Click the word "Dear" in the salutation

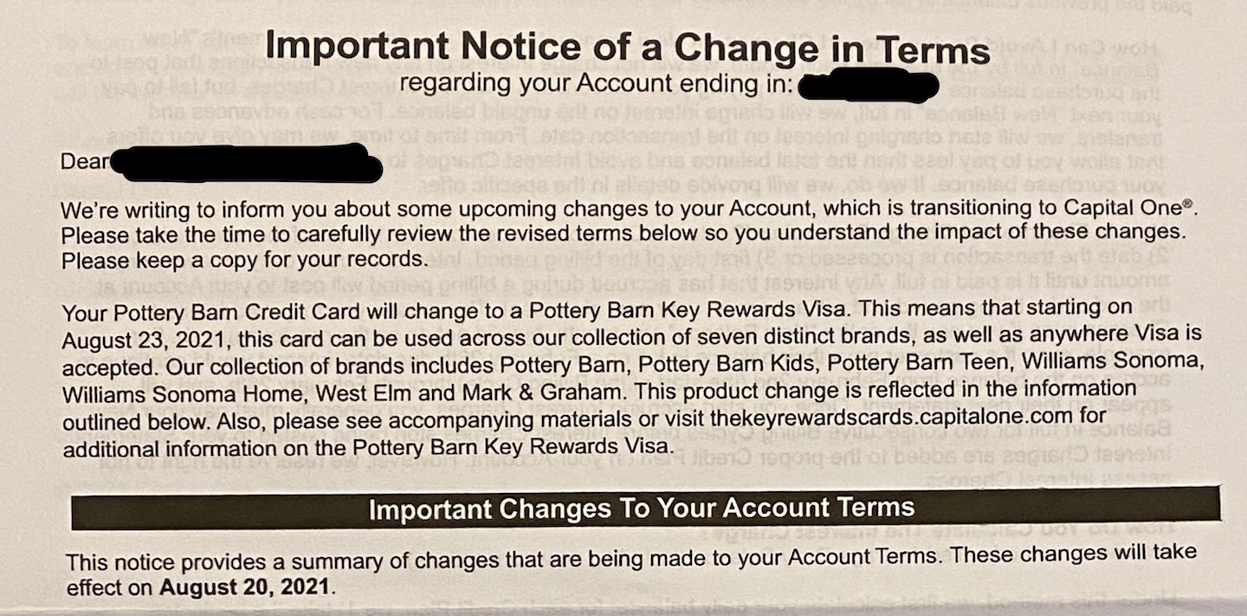coord(85,162)
